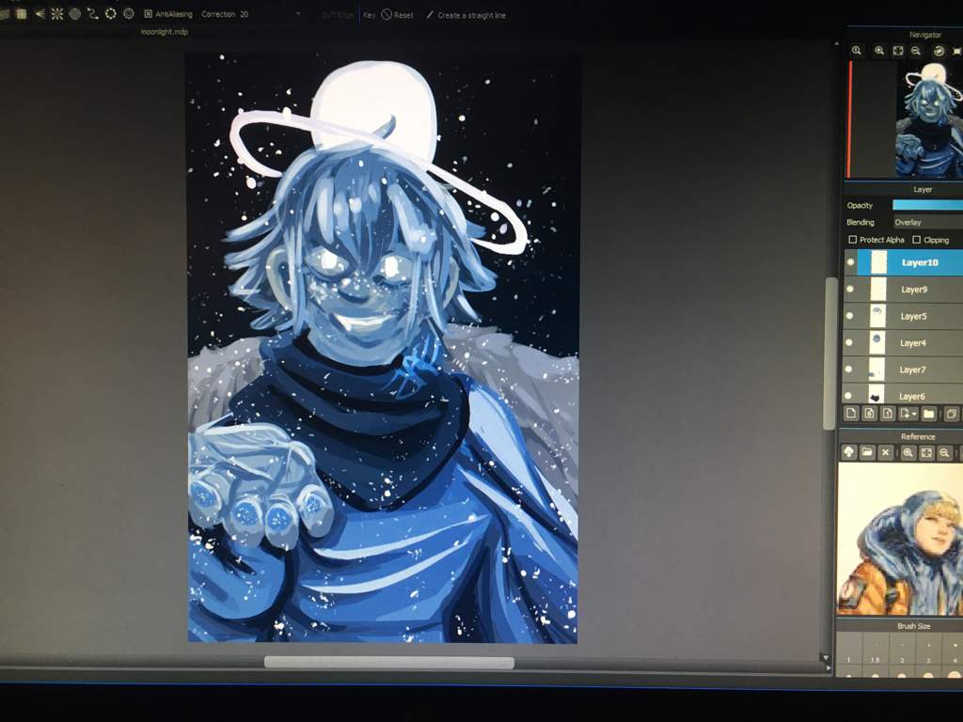The image size is (963, 722).
Task: Zoom out on the Reference image
Action: click(x=944, y=454)
